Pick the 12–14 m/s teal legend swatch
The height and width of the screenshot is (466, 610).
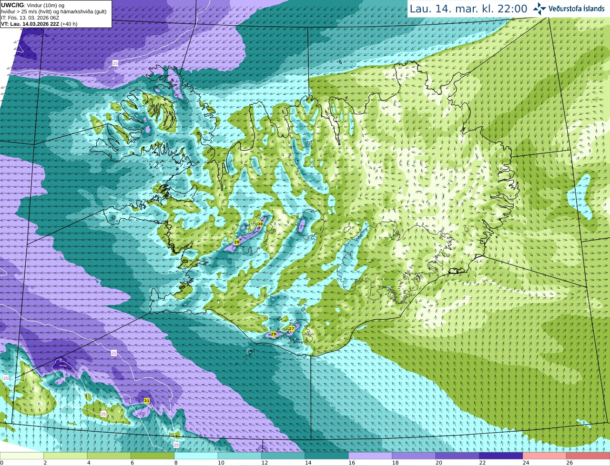[x=283, y=456]
